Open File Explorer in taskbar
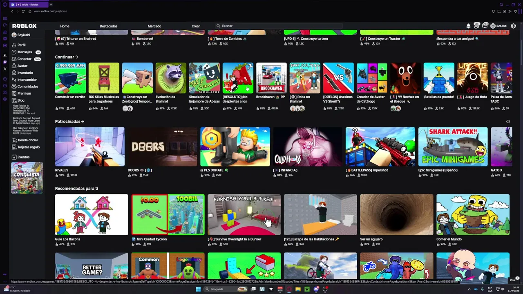The height and width of the screenshot is (294, 523). 298,289
